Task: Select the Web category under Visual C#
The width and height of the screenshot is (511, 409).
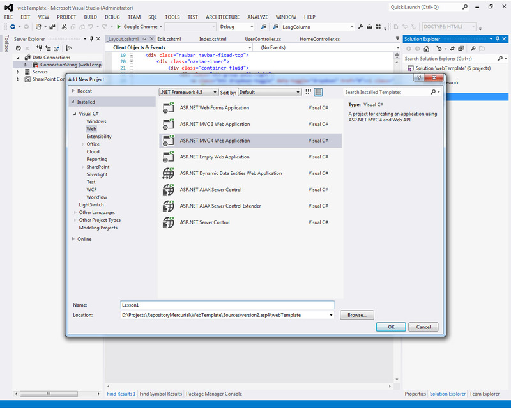Action: pos(91,129)
